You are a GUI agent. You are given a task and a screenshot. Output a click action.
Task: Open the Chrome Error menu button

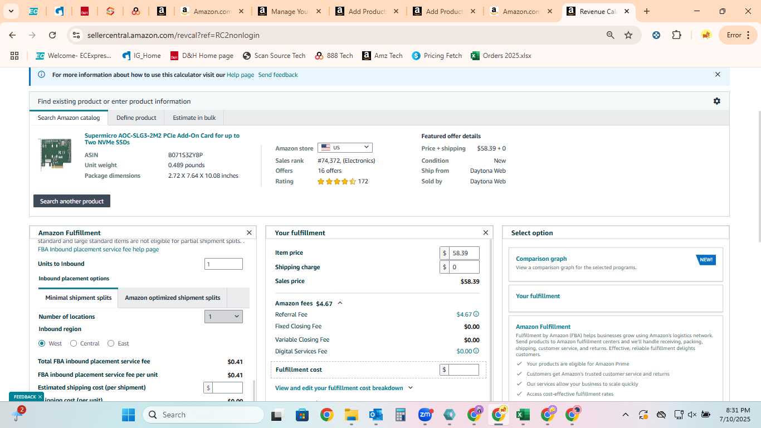737,35
